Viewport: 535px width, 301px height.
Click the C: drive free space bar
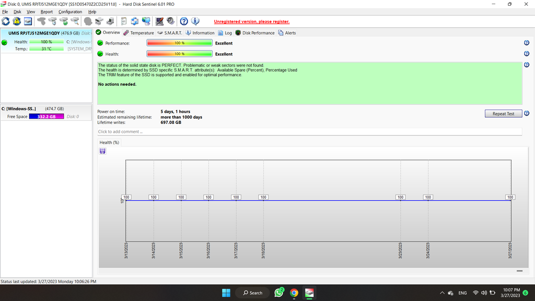[46, 117]
